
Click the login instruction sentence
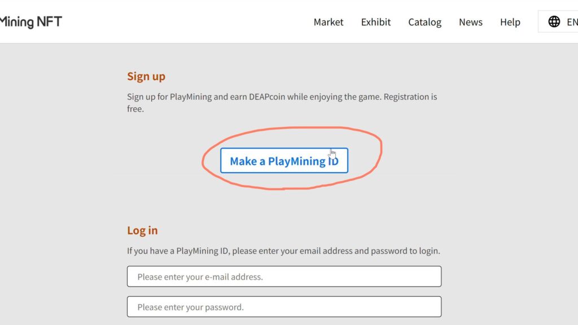tap(283, 251)
